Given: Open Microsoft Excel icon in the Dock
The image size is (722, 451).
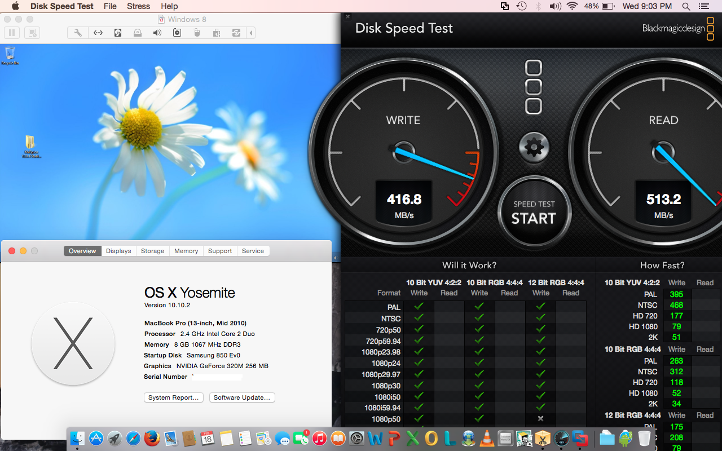Looking at the screenshot, I should [x=412, y=438].
